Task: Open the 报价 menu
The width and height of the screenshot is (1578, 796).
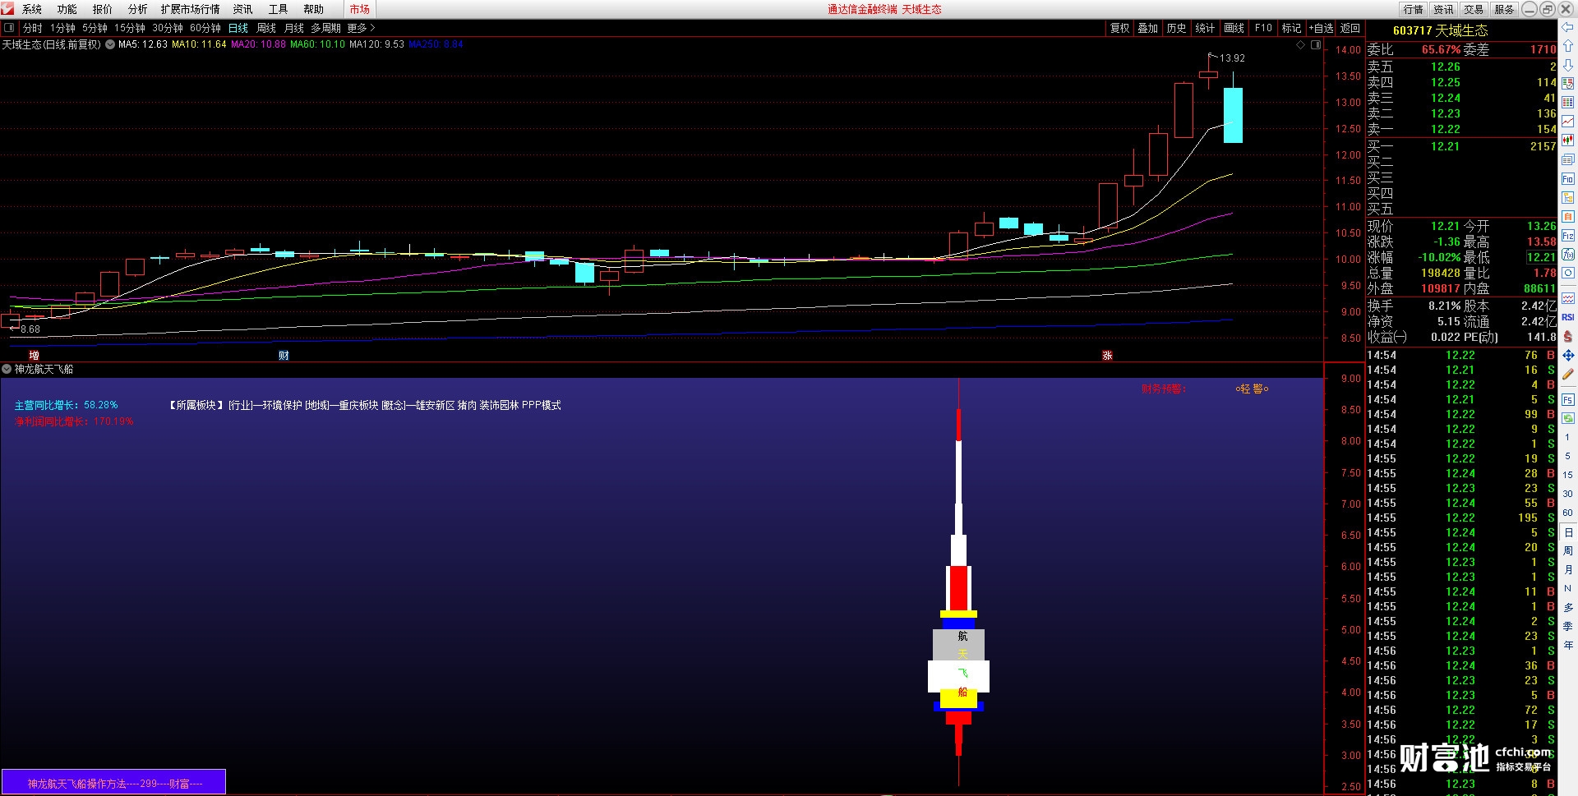Action: (x=103, y=9)
